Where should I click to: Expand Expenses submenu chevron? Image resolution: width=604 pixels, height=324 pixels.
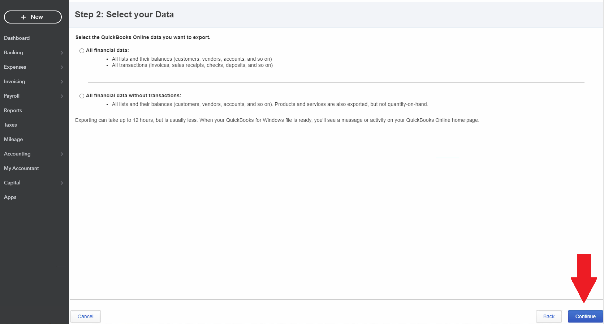coord(62,67)
